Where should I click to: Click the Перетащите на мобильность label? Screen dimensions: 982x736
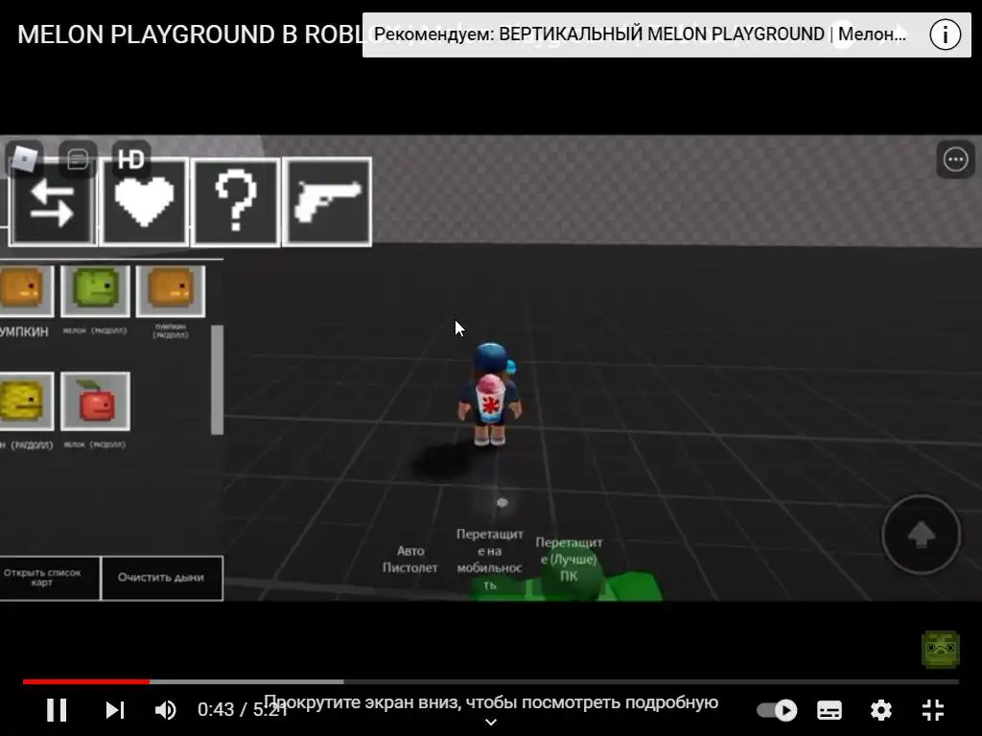pos(490,559)
